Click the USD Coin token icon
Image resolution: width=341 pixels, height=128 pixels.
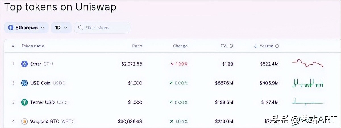tap(24, 83)
